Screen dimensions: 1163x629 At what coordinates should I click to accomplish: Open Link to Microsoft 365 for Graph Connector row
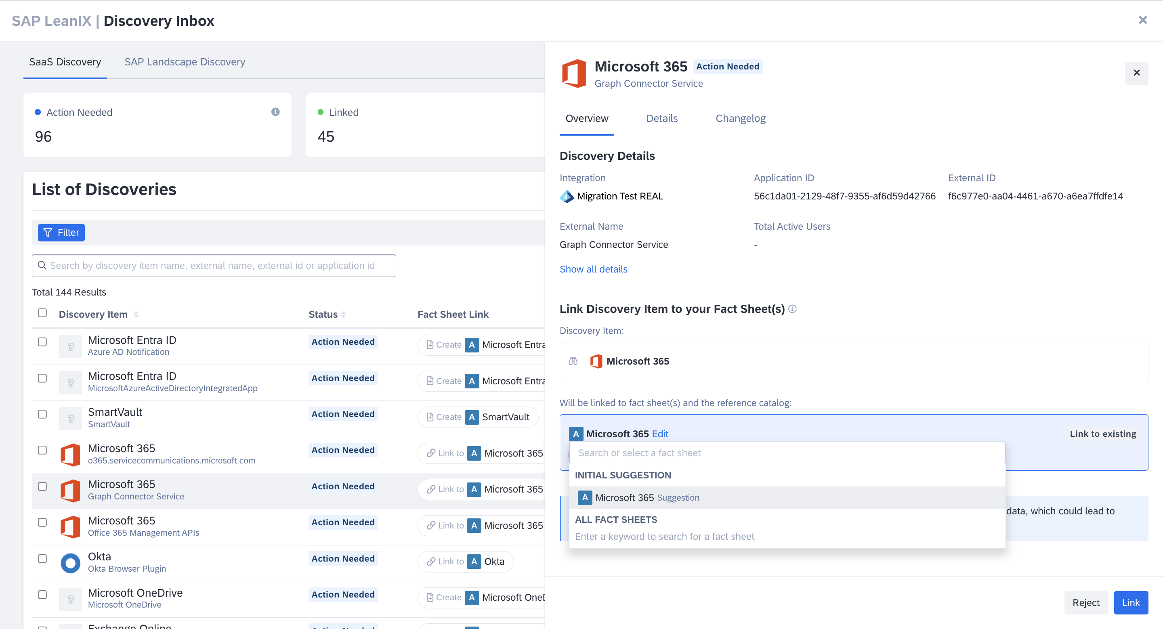481,489
